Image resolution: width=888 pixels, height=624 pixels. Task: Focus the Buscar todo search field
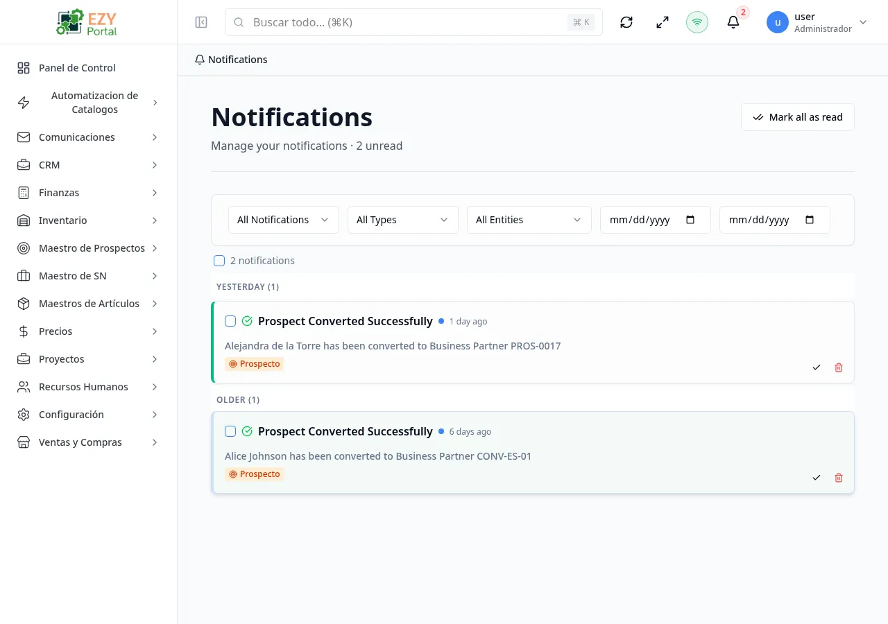pos(413,22)
